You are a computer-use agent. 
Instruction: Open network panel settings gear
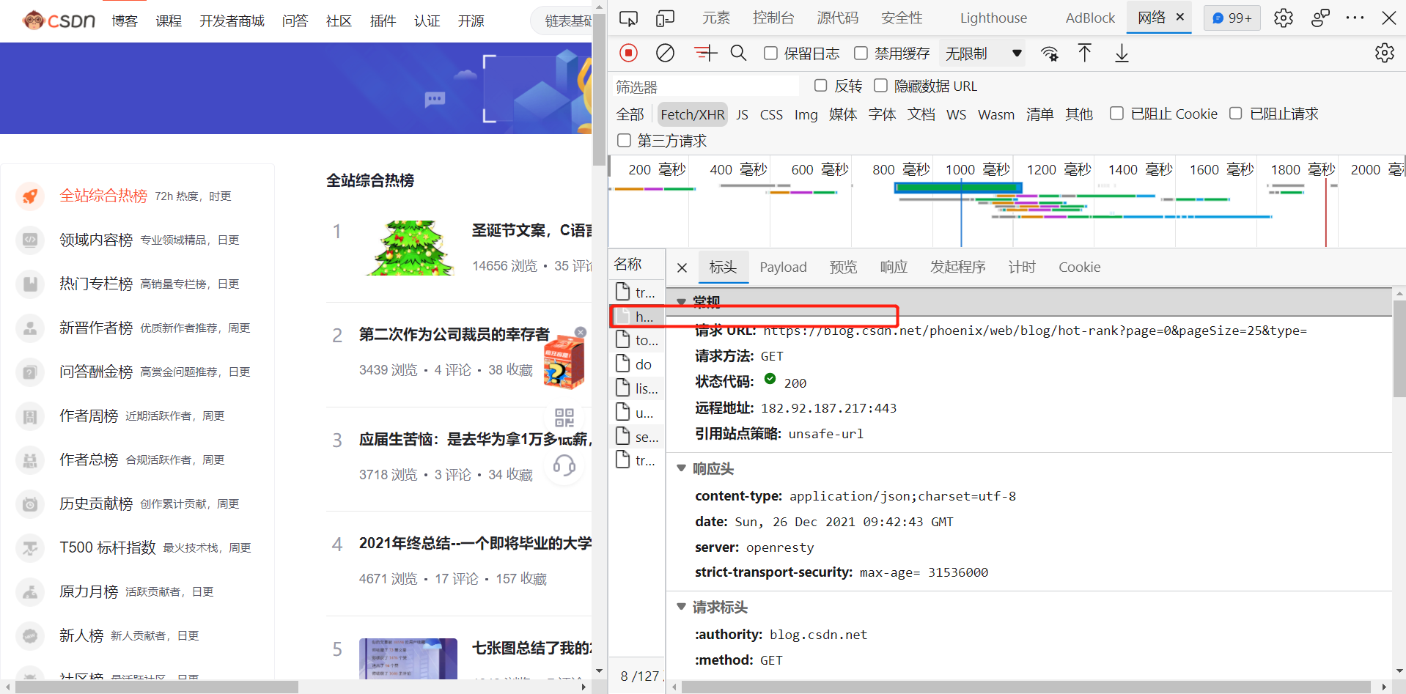(1384, 53)
